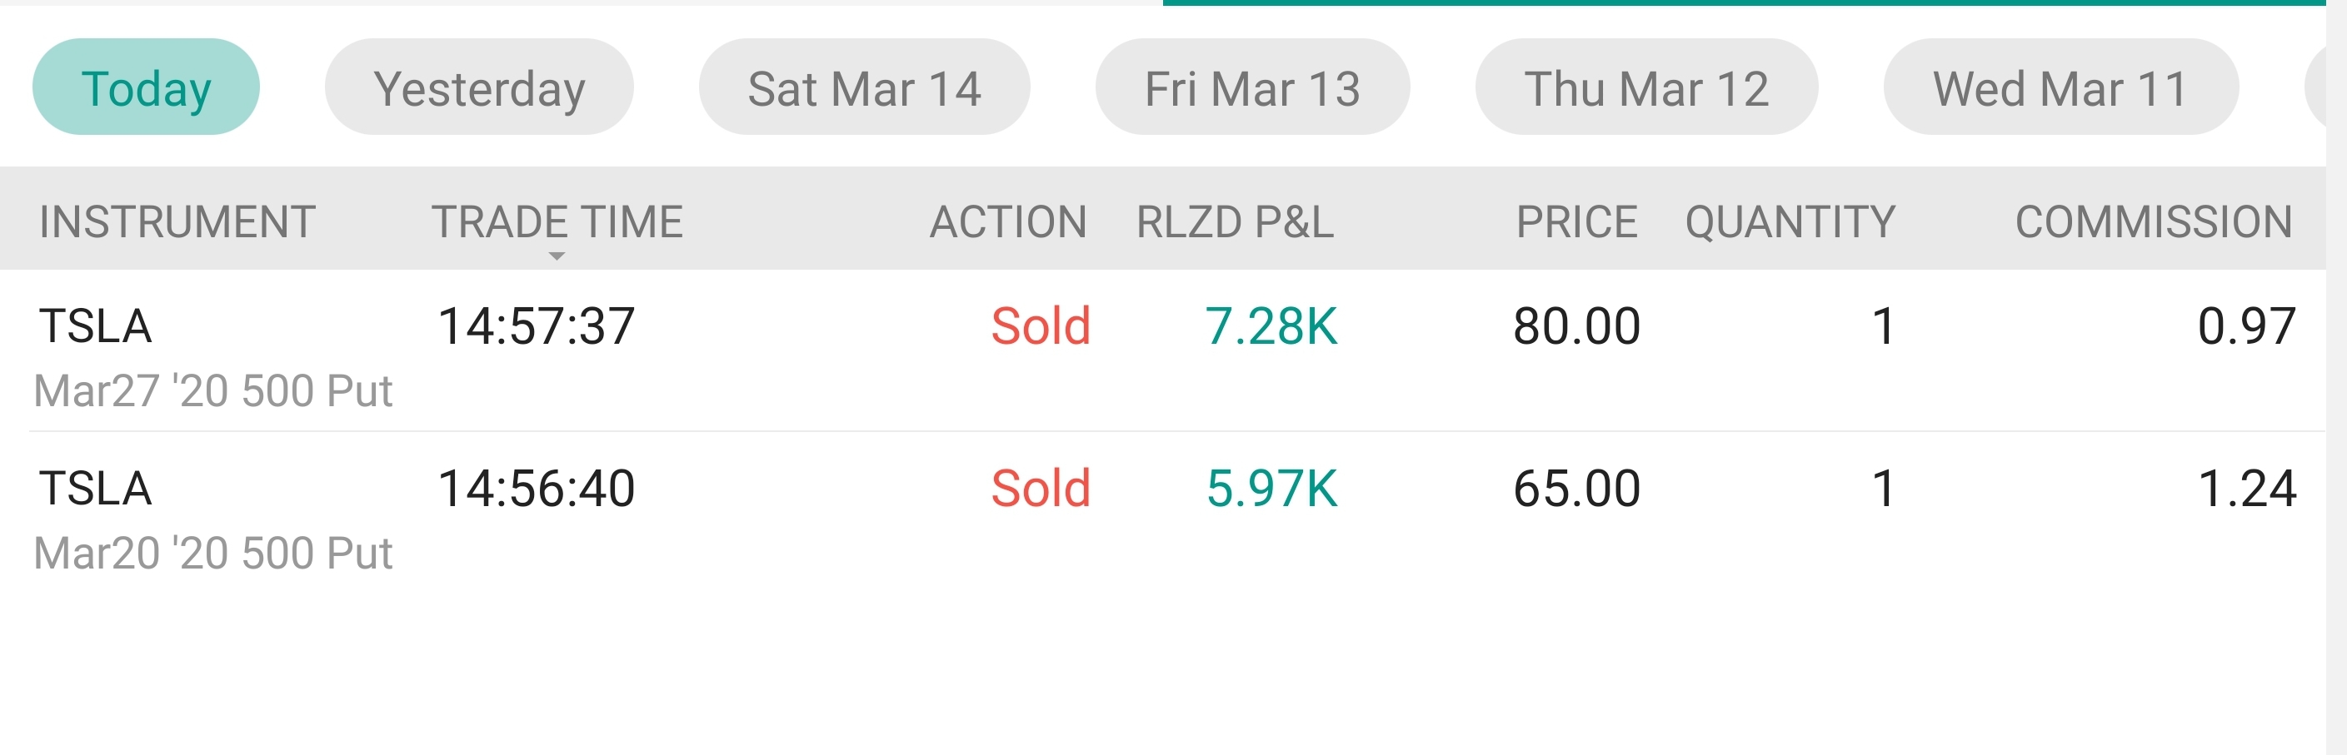Sort by the Price column header
Viewport: 2347px width, 755px height.
(x=1576, y=221)
